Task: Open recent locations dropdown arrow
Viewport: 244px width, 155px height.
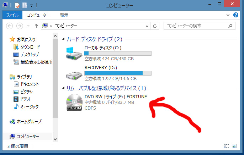Action: coord(28,26)
